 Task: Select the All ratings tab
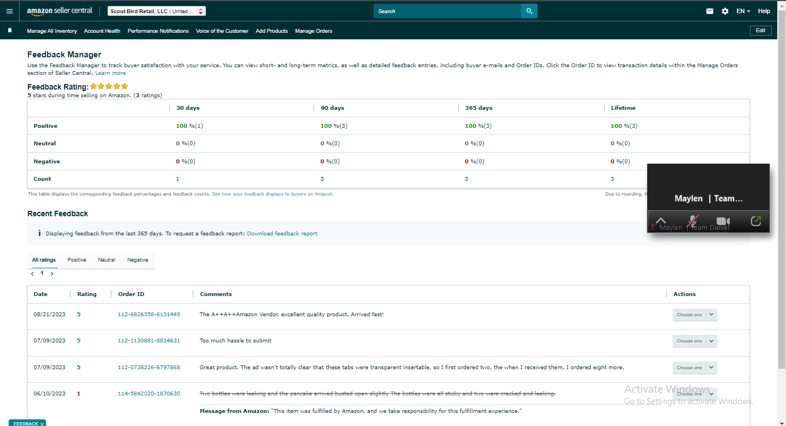coord(44,260)
